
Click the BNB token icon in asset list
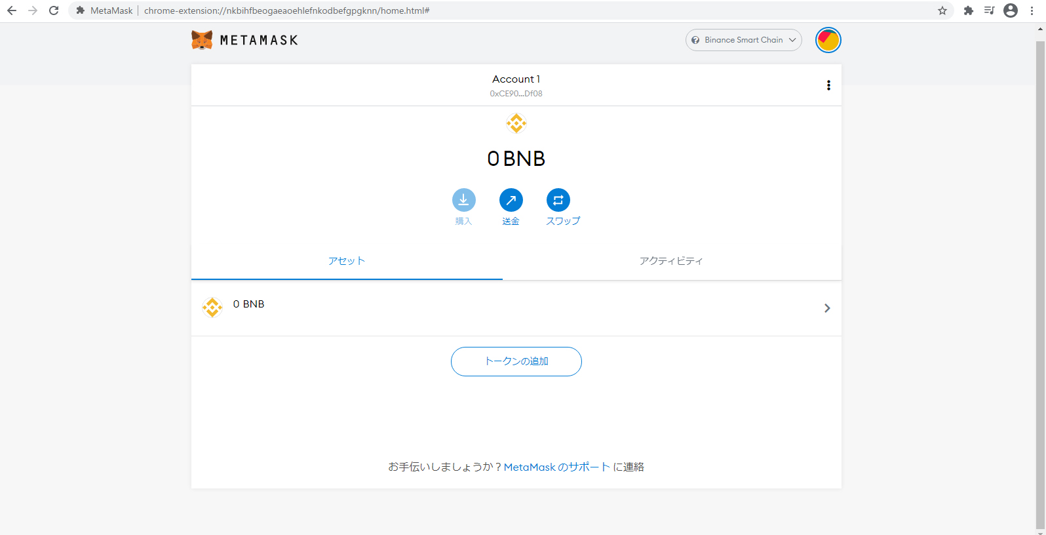click(212, 307)
